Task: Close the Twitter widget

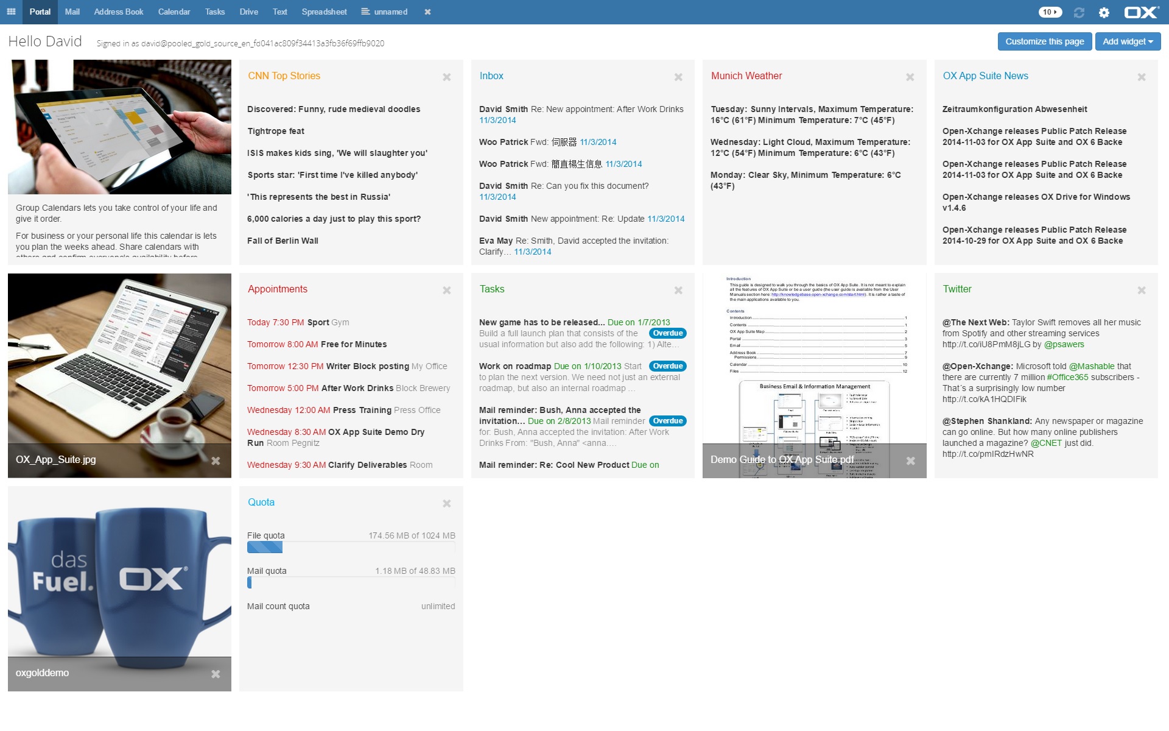Action: [1142, 291]
